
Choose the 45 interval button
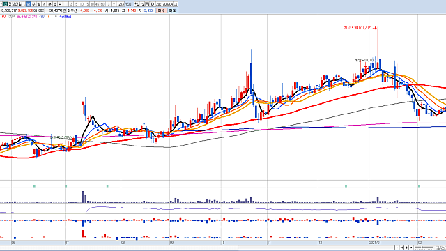click(x=98, y=4)
